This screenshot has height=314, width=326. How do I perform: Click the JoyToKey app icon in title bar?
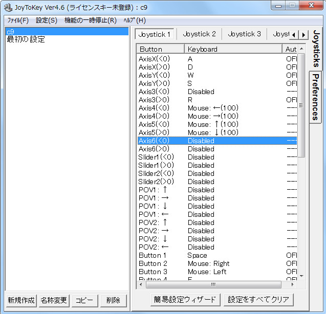pos(8,8)
